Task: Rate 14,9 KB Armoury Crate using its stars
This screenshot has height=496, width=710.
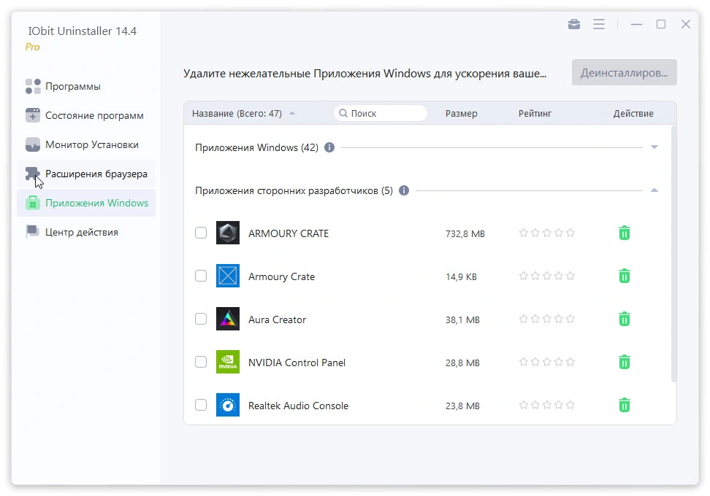Action: (x=546, y=276)
